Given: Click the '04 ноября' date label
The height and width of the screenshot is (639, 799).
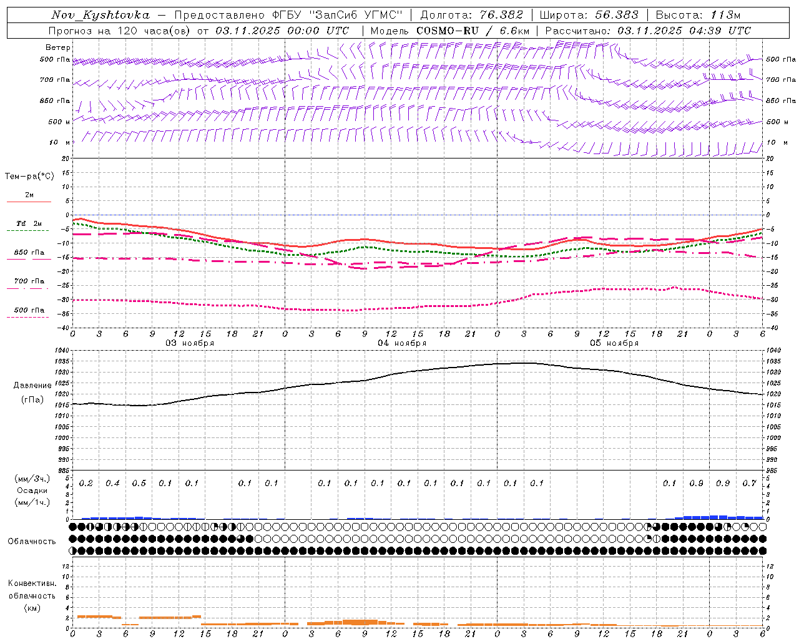Looking at the screenshot, I should tap(402, 343).
